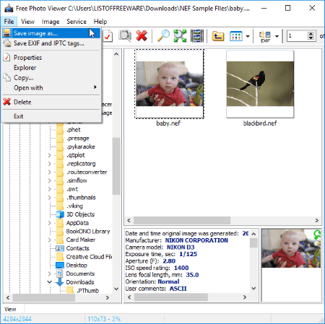Expand the .thumbnails folder
Viewport: 325px width, 324px height.
click(50, 198)
